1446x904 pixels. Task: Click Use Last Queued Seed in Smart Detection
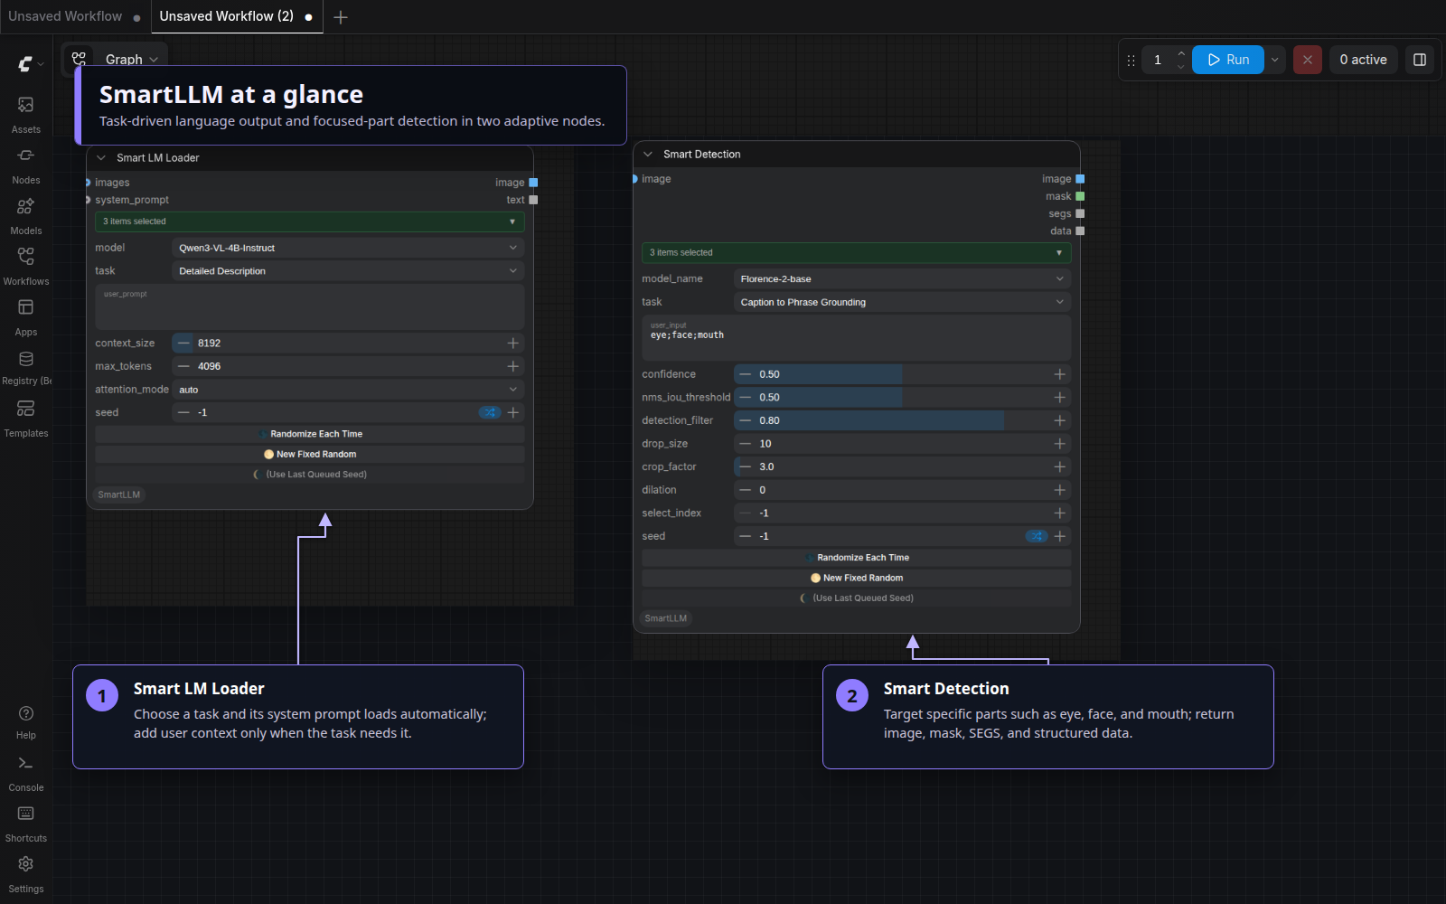[857, 598]
